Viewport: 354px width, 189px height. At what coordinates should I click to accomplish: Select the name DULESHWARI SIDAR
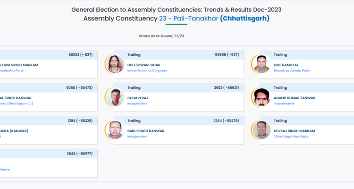point(143,65)
